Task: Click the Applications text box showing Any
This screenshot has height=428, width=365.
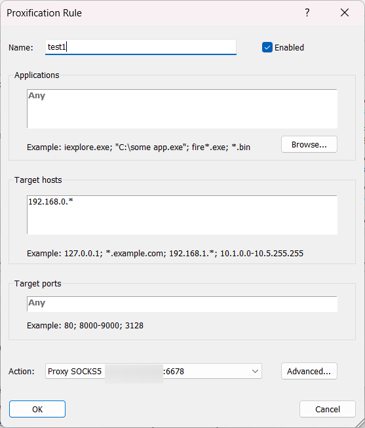Action: tap(182, 109)
